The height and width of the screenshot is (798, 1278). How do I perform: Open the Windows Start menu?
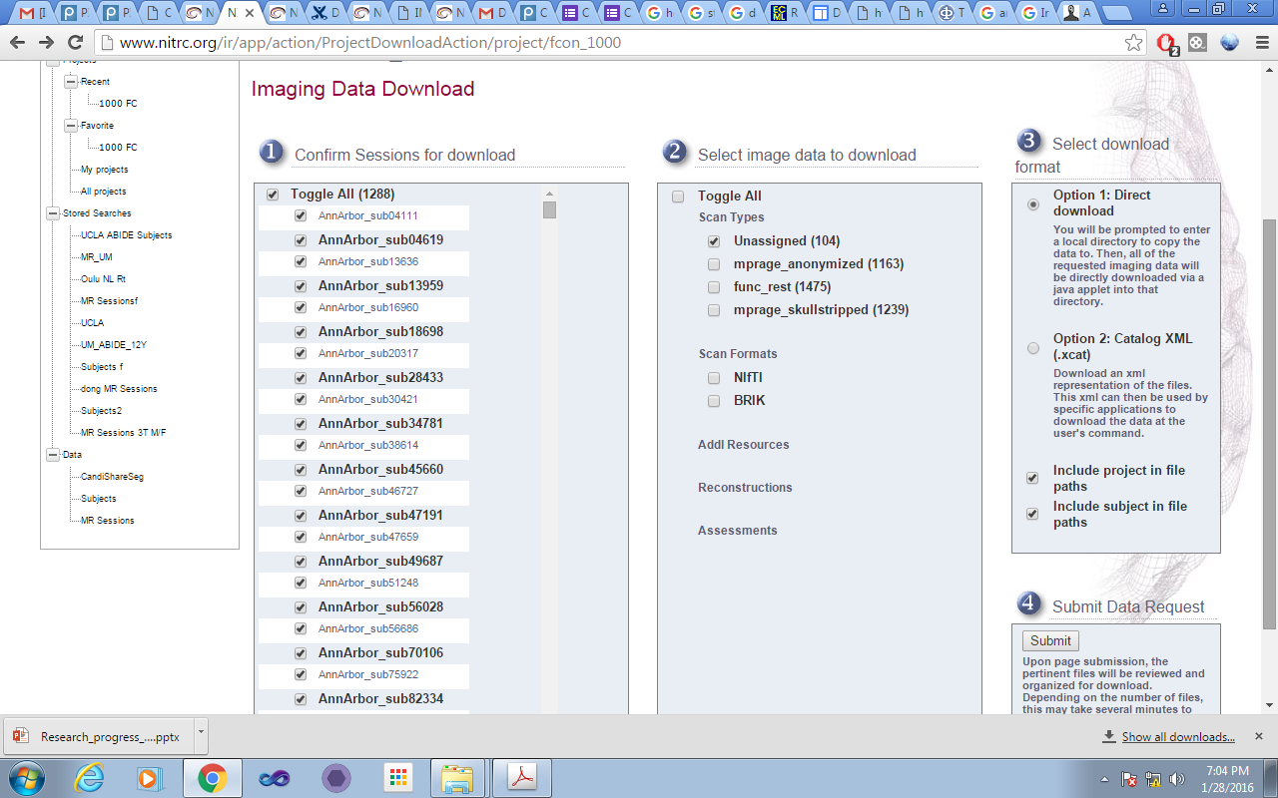coord(27,778)
